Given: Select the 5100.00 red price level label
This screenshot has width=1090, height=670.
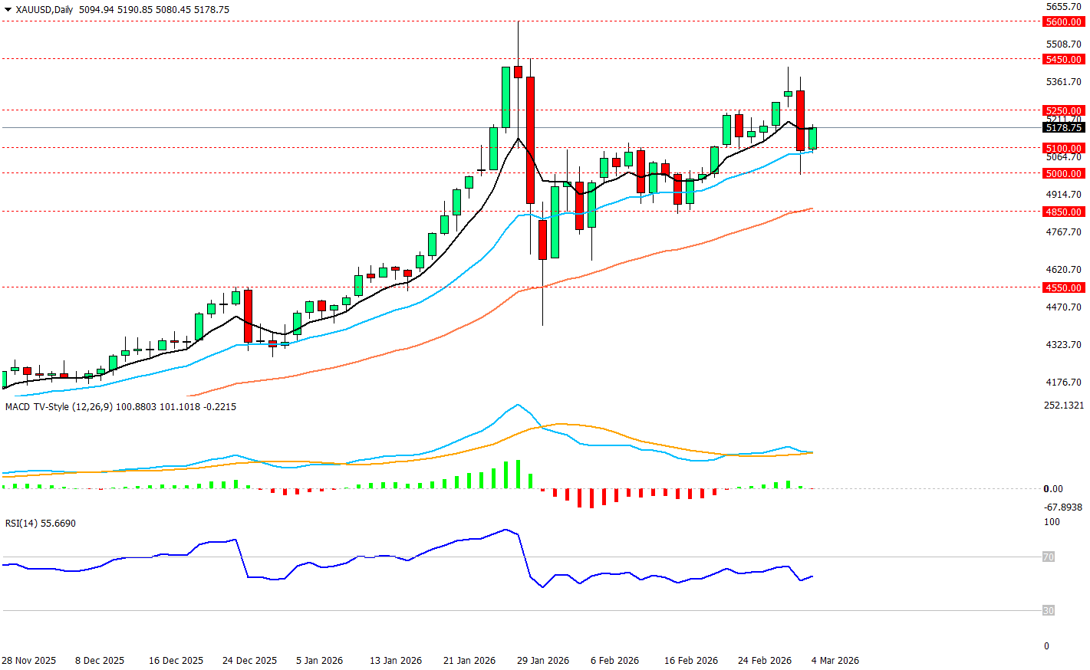Looking at the screenshot, I should pos(1063,149).
